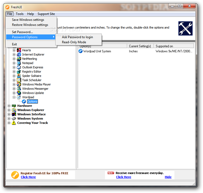
Task: Sort by Current Setting(s) column header
Action: coord(140,46)
